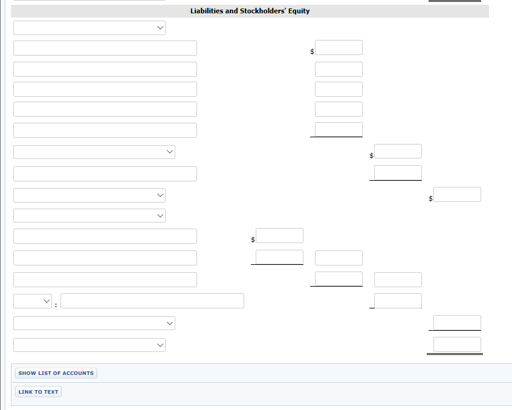
Task: Open the last dropdown above Show List of Accounts
Action: 89,345
